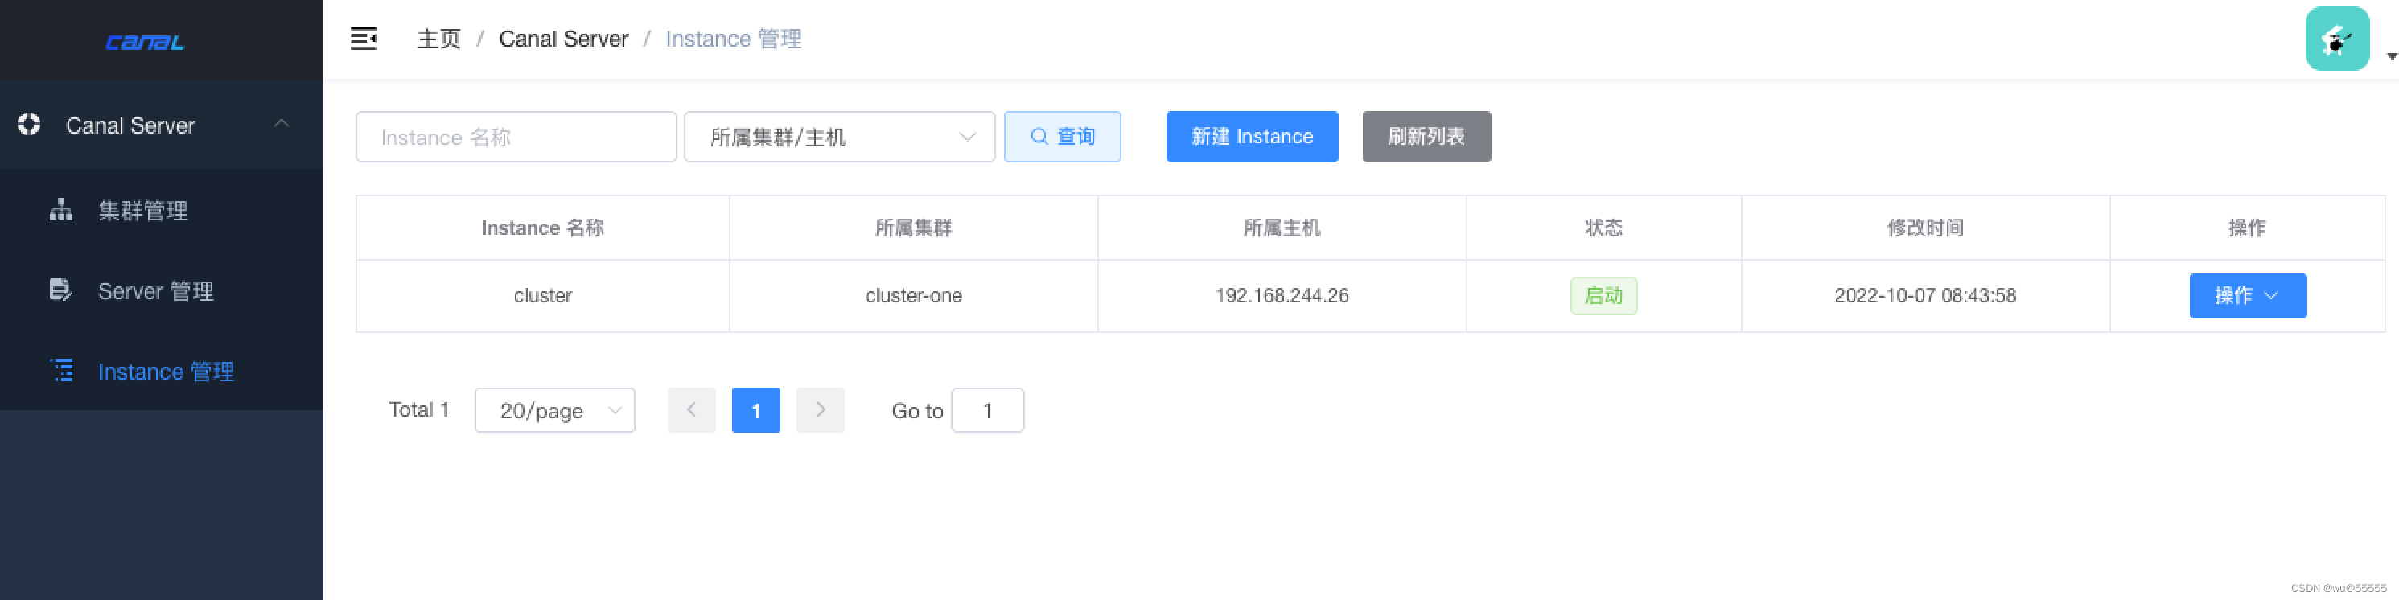Click host 192.168.244.26 cell
Image resolution: width=2399 pixels, height=600 pixels.
click(x=1282, y=296)
